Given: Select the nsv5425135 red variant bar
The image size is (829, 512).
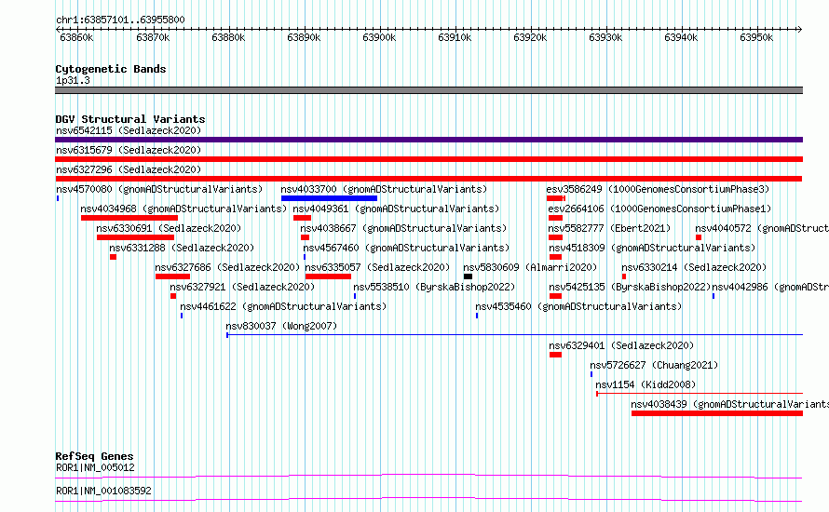Looking at the screenshot, I should 555,296.
